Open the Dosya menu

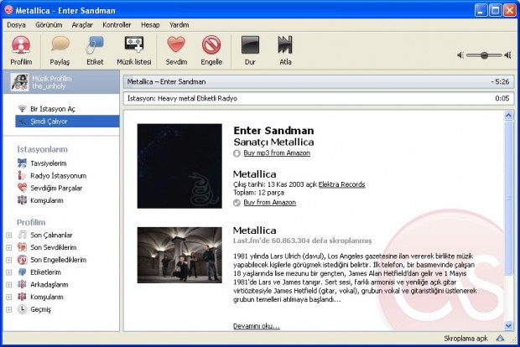click(x=16, y=25)
